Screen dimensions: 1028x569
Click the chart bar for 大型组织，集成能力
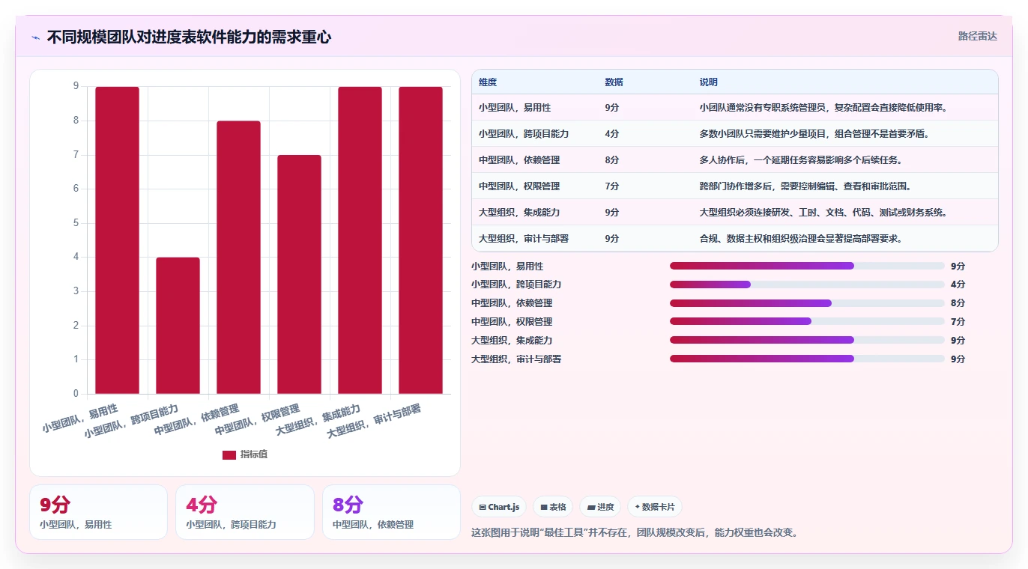(360, 240)
